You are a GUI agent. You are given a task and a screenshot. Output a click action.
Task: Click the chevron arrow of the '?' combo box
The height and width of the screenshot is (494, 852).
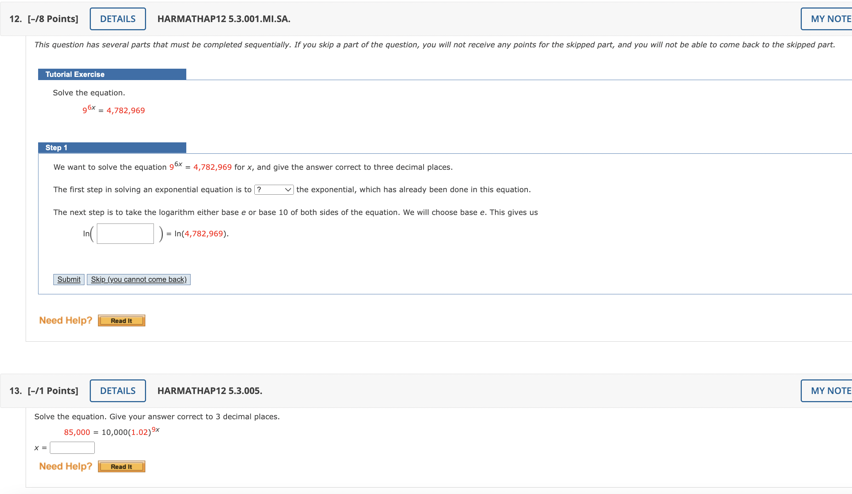pos(288,190)
